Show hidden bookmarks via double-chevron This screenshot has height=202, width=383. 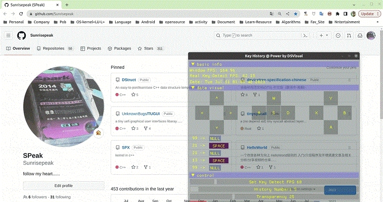[378, 22]
